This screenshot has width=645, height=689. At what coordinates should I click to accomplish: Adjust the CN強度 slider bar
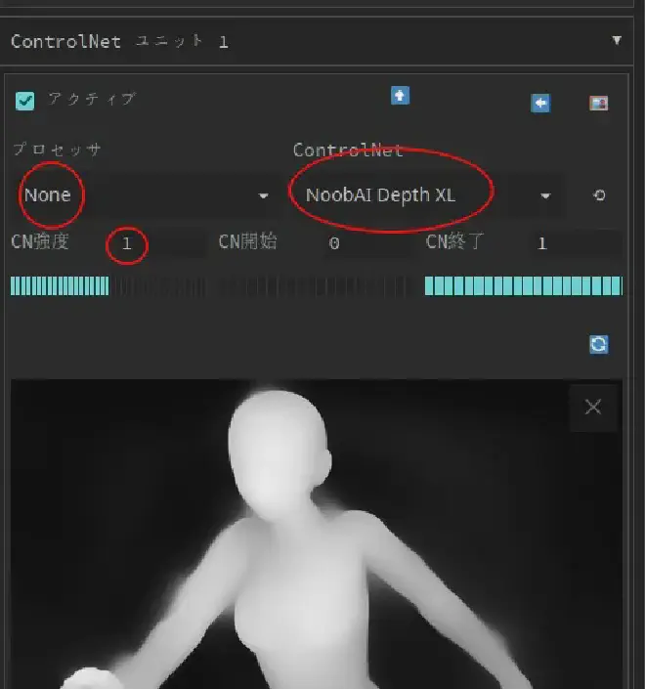click(107, 286)
